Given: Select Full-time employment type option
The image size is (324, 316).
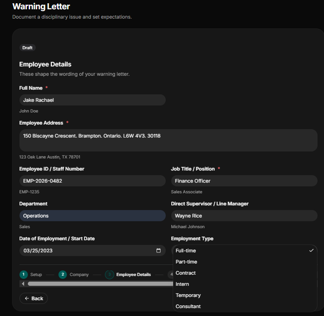Looking at the screenshot, I should [245, 250].
